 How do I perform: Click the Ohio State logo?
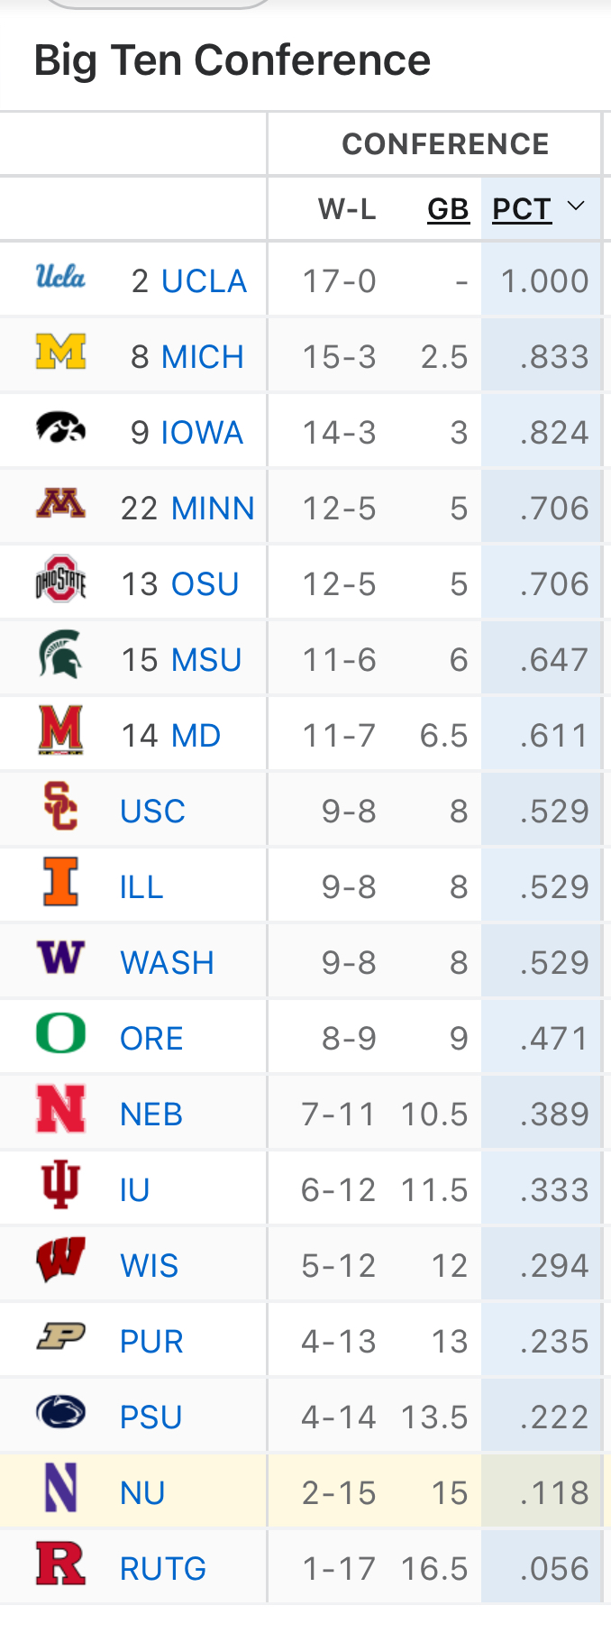point(60,579)
